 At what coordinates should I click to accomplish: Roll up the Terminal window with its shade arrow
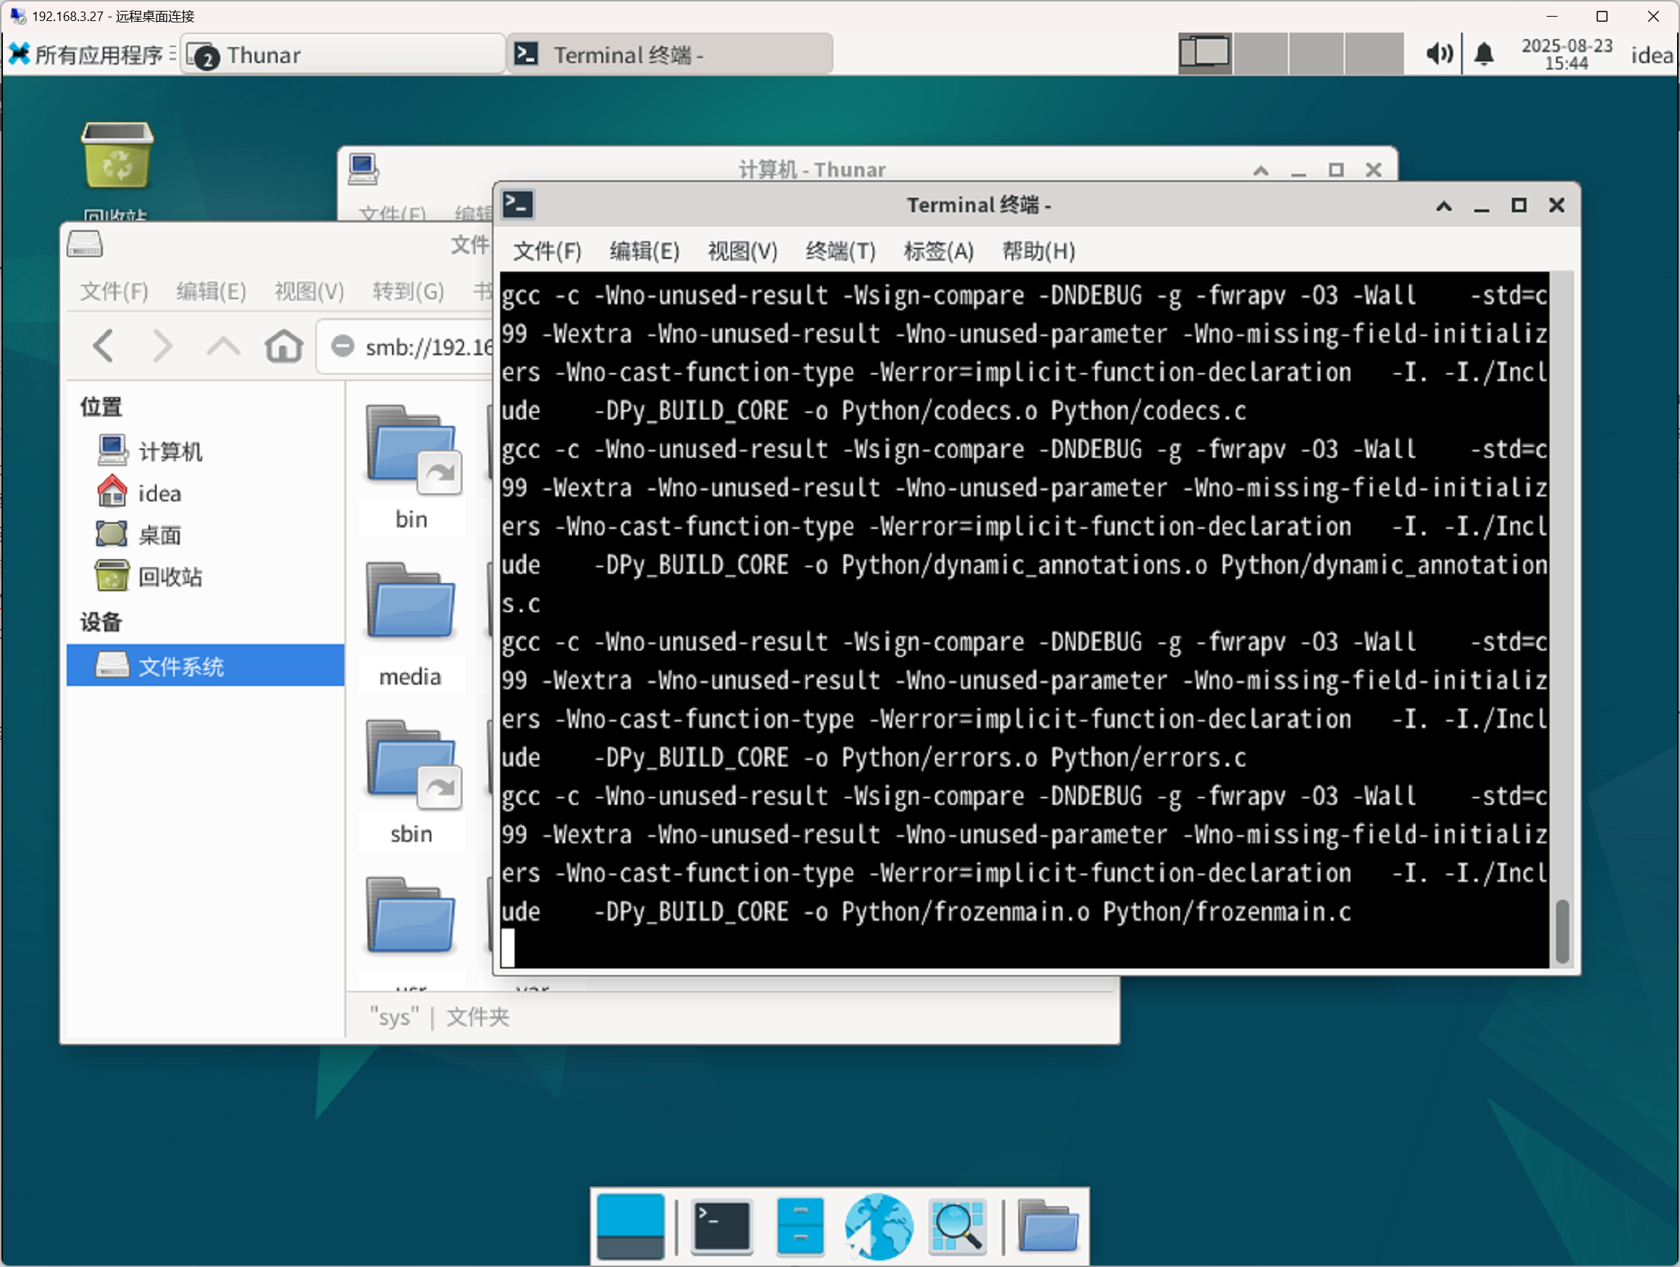tap(1444, 205)
